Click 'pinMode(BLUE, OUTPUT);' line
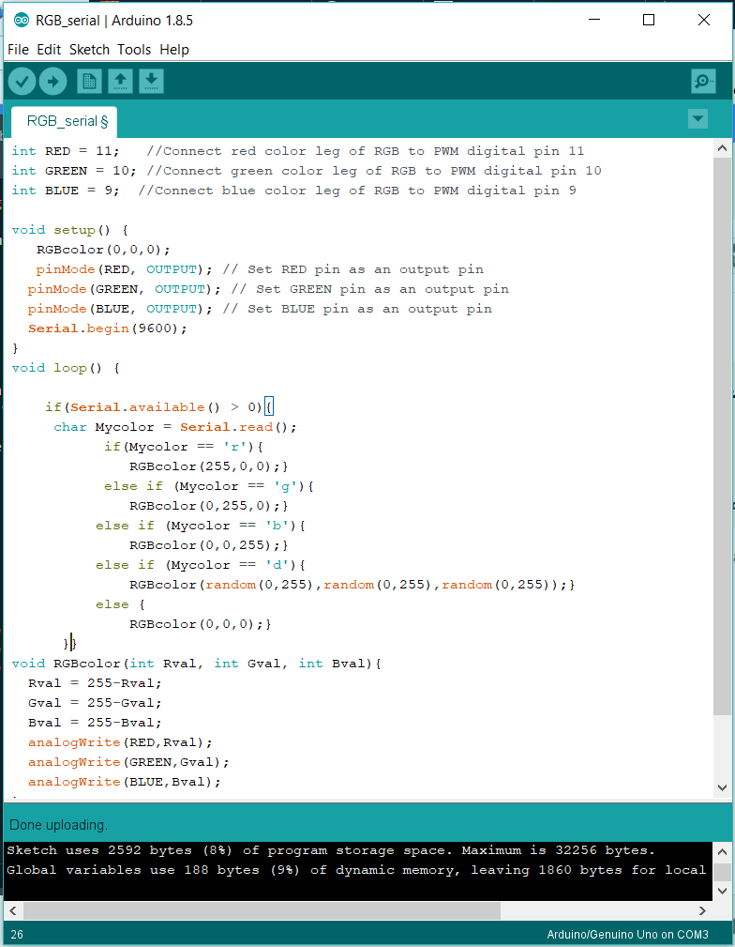Screen dimensions: 735x947 (260, 309)
